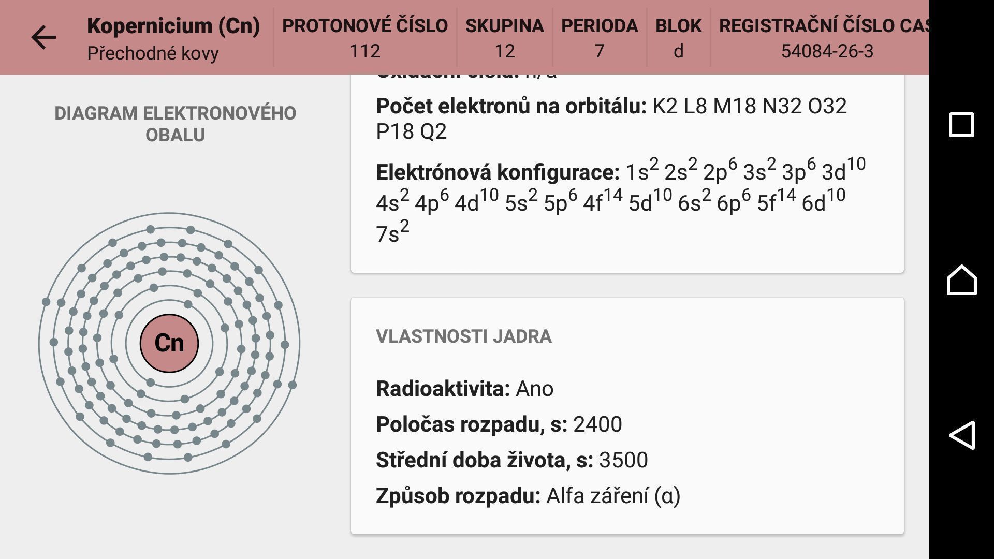The image size is (994, 559).
Task: Tap the Poločas rozpadu 2400 row
Action: [499, 424]
